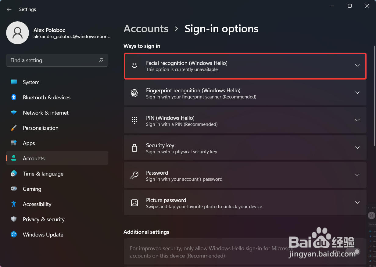Go back using the arrow icon

9,9
